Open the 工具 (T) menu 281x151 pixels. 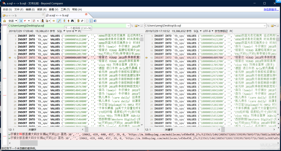click(x=65, y=9)
